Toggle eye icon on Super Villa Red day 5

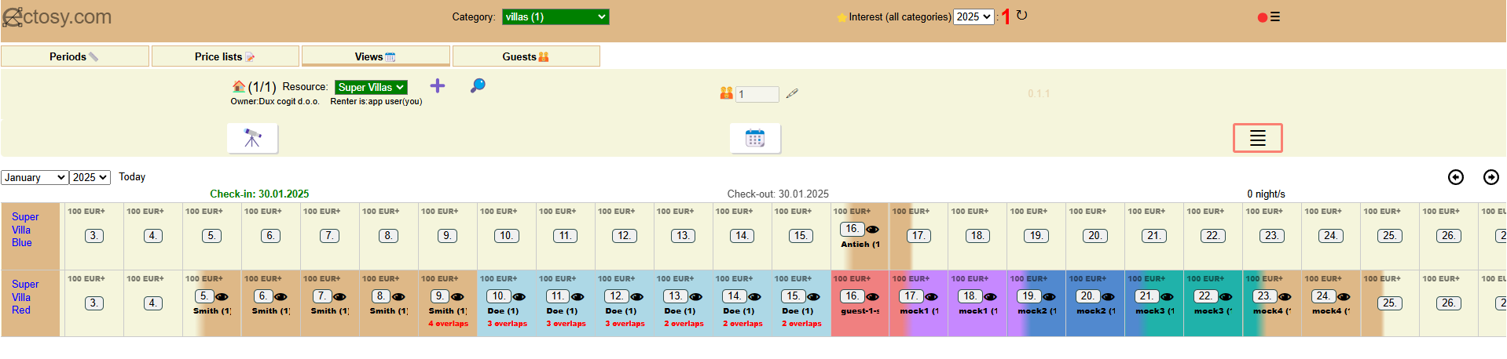point(222,297)
